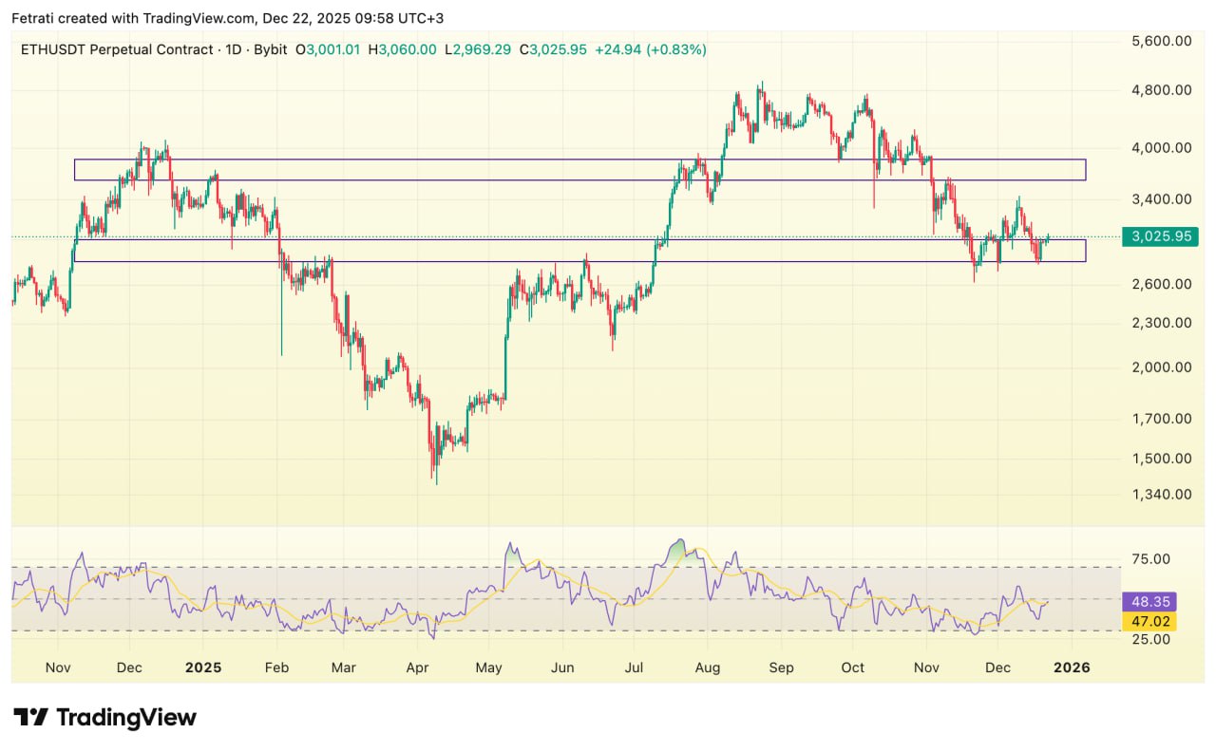The image size is (1216, 752).
Task: Click the TradingView wordmark text
Action: coord(126,717)
